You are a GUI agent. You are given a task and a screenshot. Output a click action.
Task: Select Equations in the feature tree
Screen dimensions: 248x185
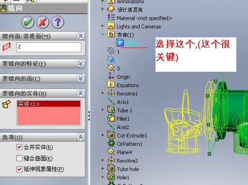(128, 85)
